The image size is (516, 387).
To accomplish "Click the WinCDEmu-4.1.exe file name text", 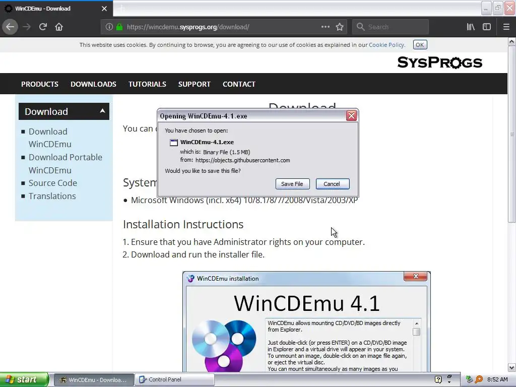I will 207,142.
